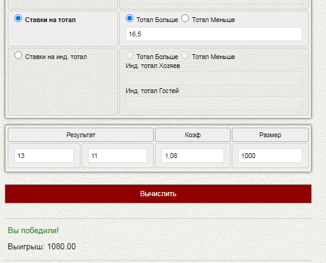Click the 'Инд. тотал Гостей' label

click(x=152, y=91)
